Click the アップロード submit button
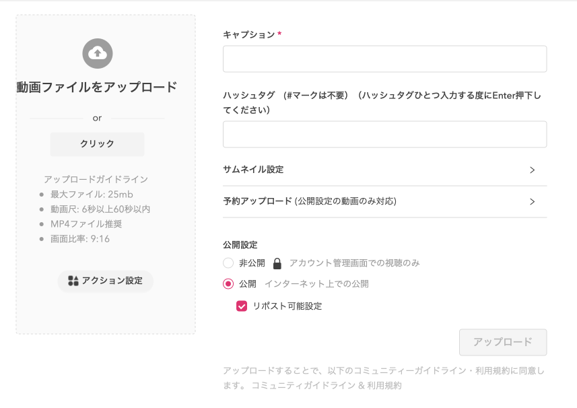The height and width of the screenshot is (408, 577). (503, 342)
